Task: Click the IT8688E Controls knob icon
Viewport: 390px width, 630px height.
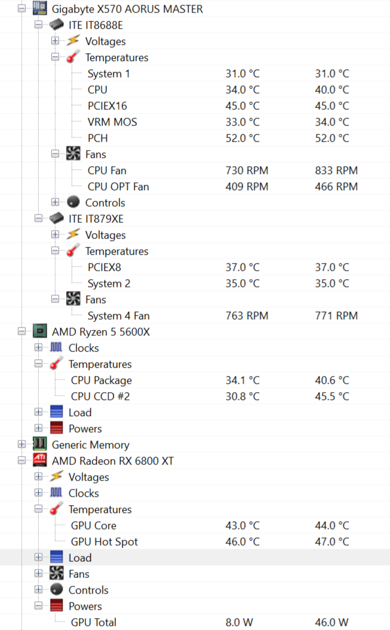Action: coord(73,202)
